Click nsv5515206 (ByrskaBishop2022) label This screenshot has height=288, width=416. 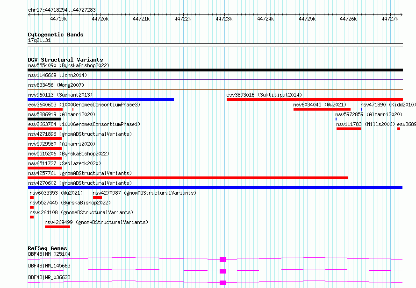tap(69, 154)
